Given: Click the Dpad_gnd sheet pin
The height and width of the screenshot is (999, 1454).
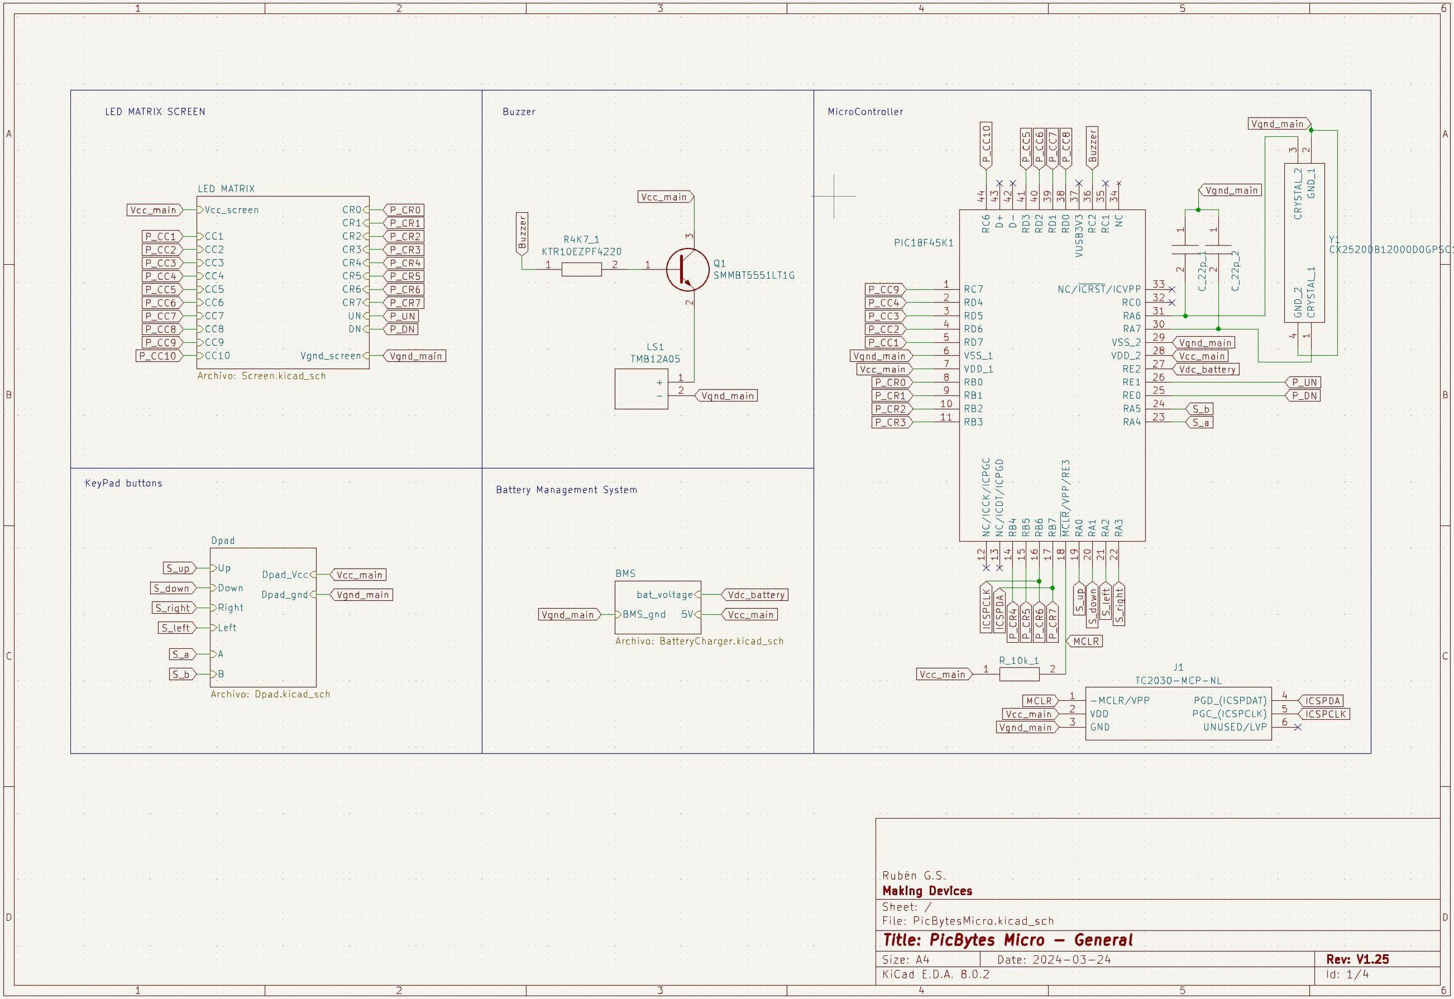Looking at the screenshot, I should pyautogui.click(x=288, y=595).
